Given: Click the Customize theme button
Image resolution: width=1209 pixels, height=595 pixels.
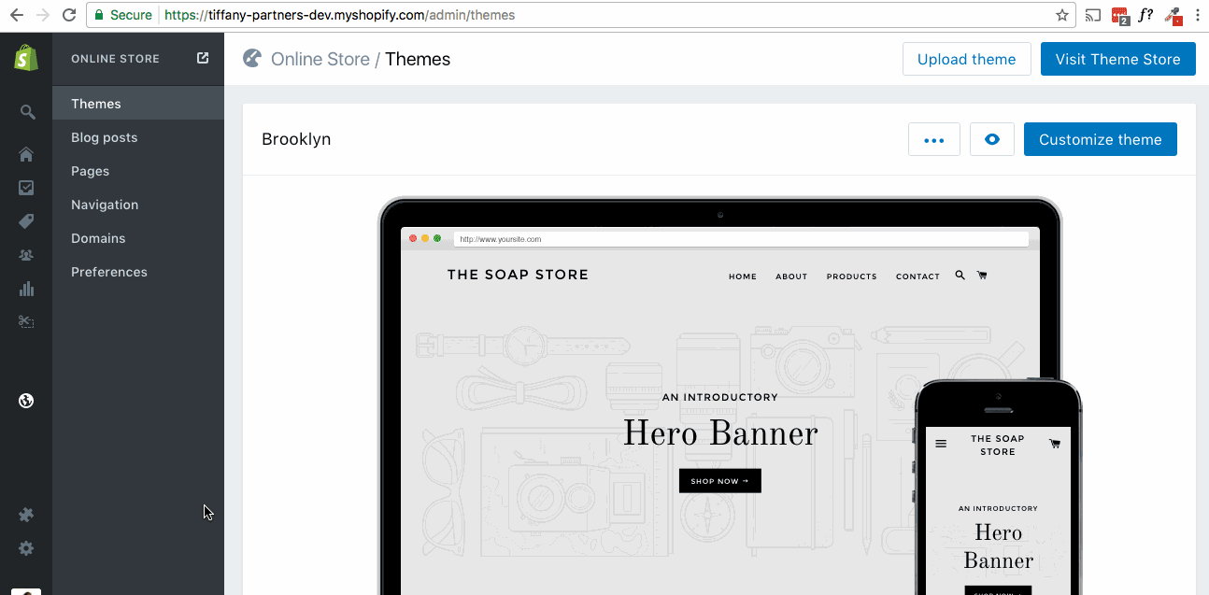Looking at the screenshot, I should coord(1100,138).
